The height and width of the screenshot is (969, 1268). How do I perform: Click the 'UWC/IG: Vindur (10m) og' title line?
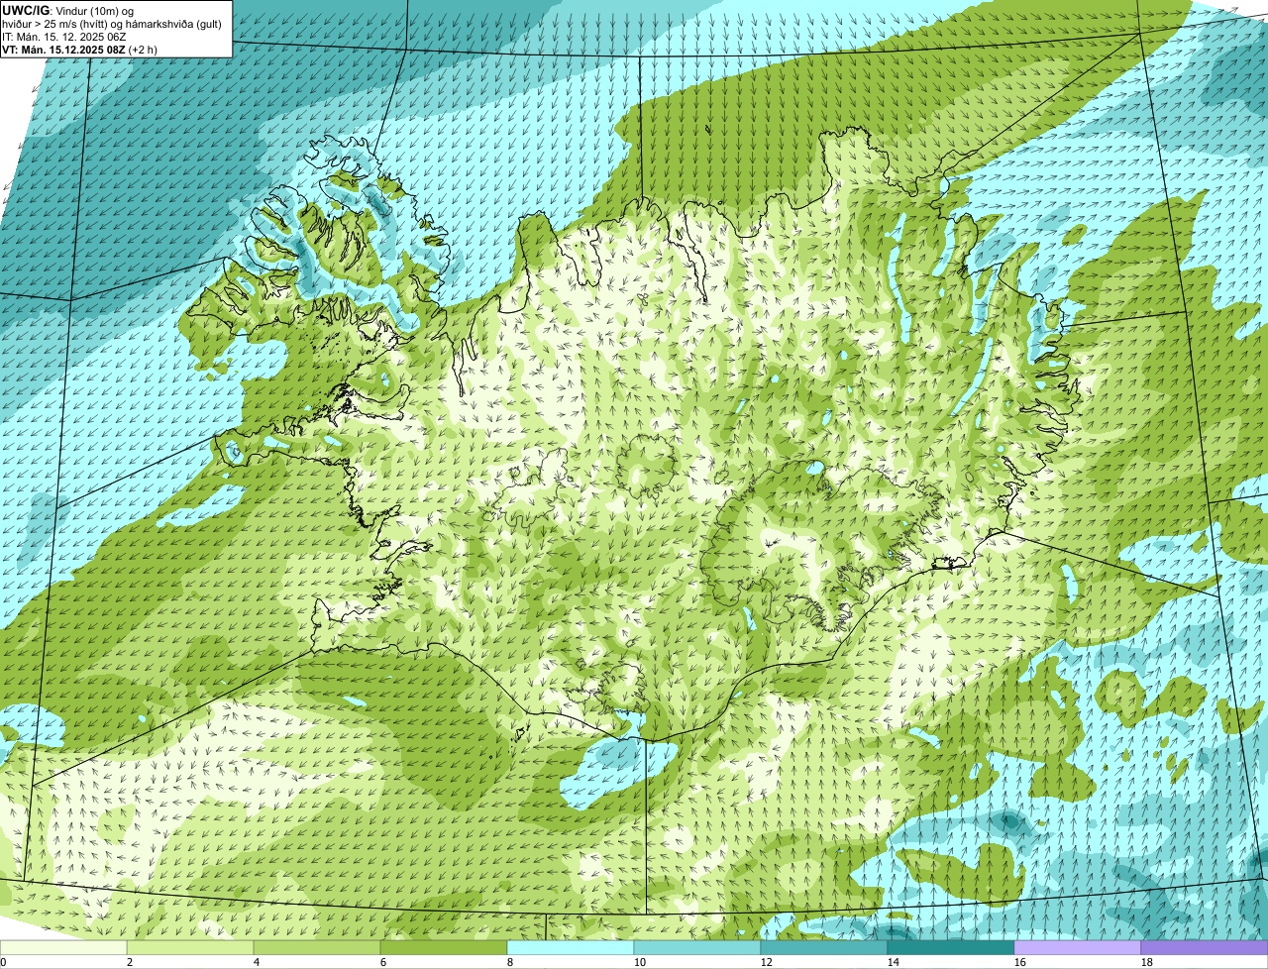coord(68,10)
